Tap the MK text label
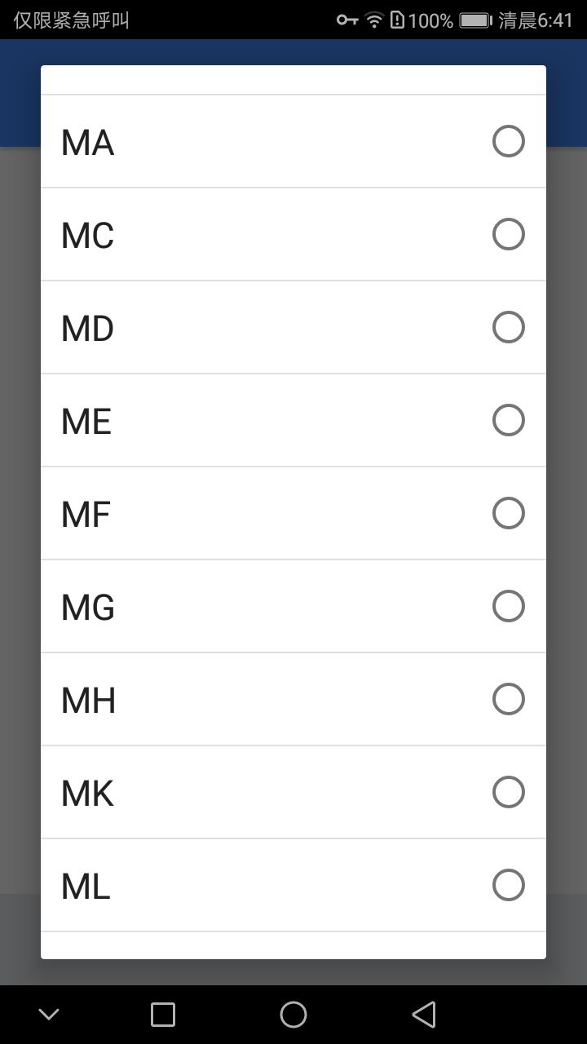This screenshot has width=587, height=1044. [87, 794]
